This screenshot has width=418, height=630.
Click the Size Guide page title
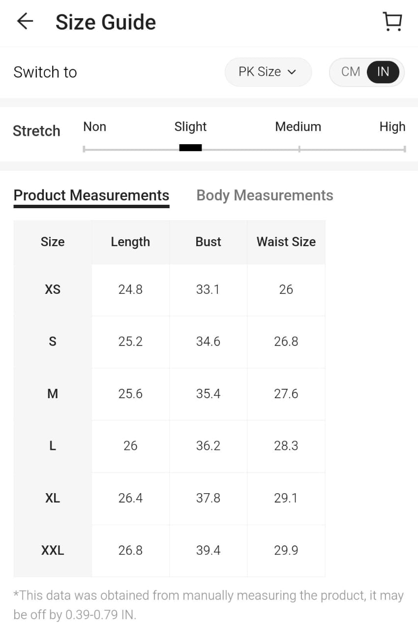pos(106,23)
